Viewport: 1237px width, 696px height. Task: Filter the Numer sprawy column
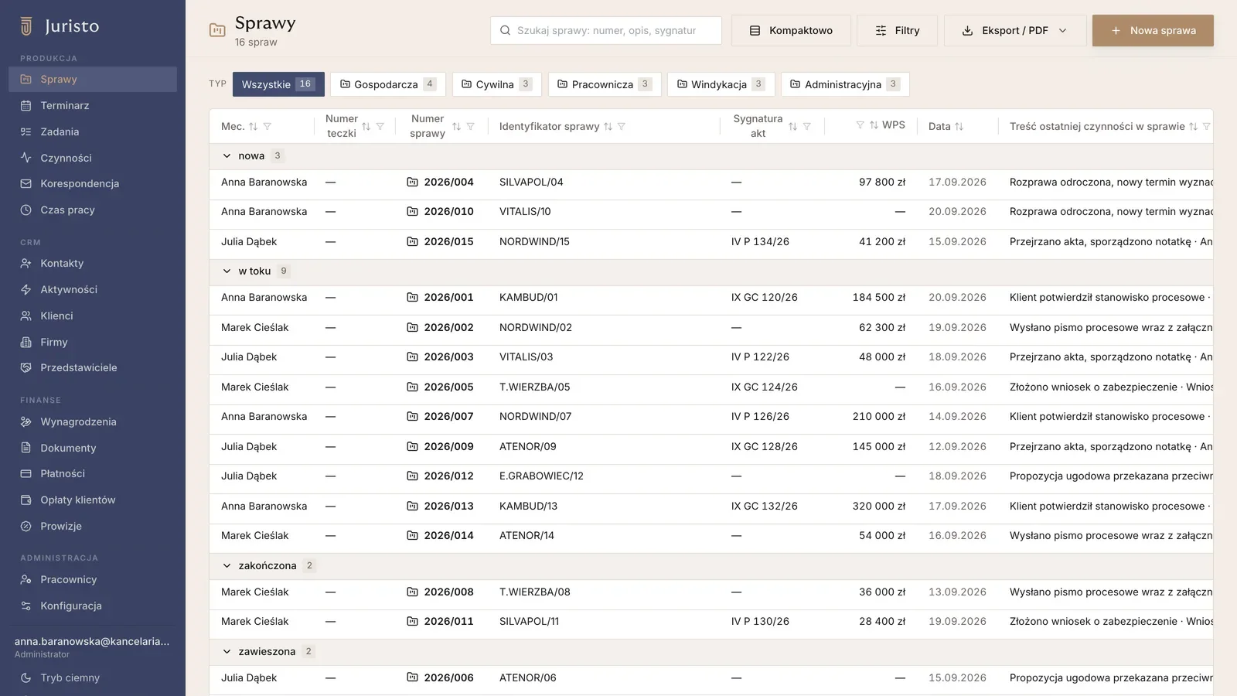pos(470,126)
